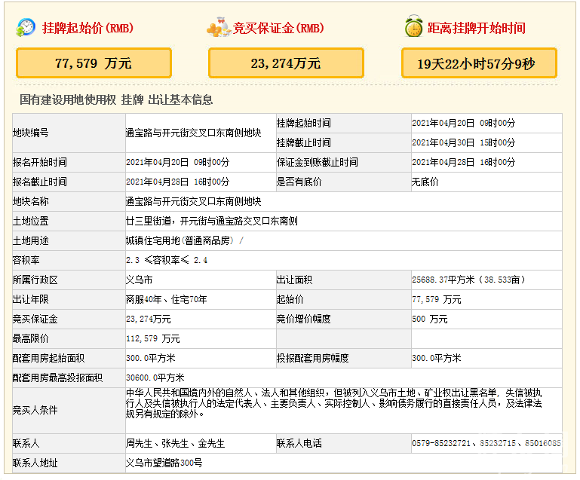Click the 23,274万元 deposit amount box
580x480 pixels.
point(286,63)
